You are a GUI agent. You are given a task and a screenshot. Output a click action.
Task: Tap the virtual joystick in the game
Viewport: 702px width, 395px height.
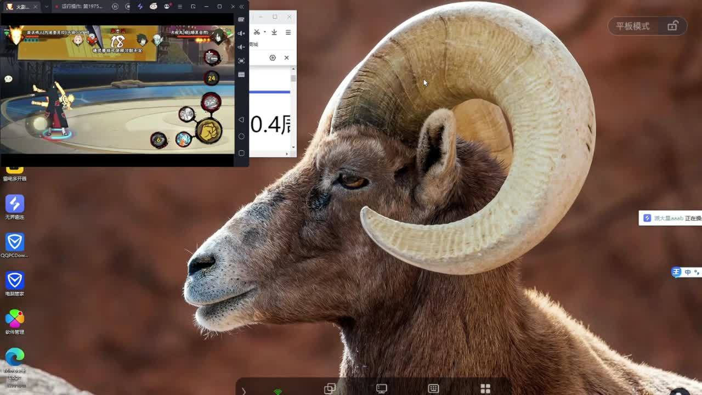39,124
